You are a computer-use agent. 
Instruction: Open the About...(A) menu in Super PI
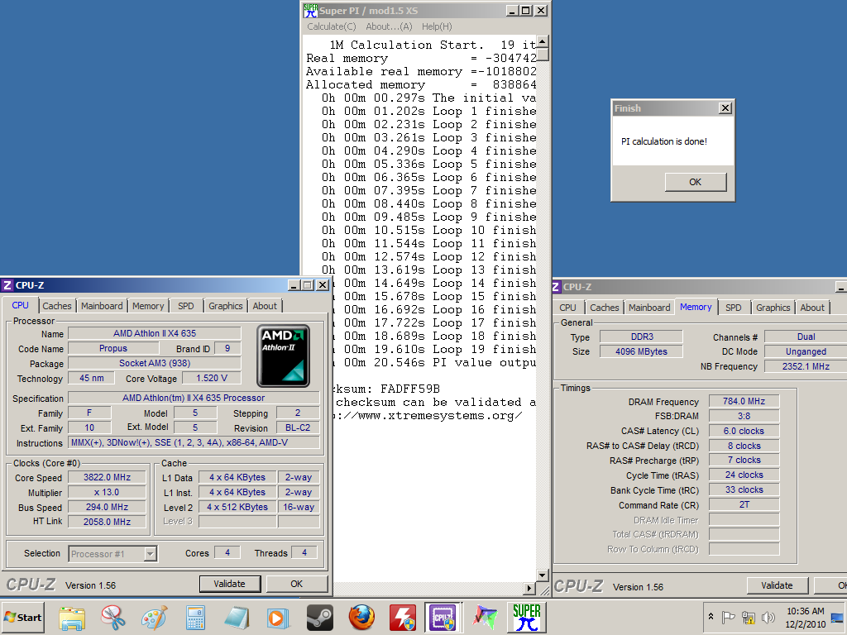coord(389,26)
